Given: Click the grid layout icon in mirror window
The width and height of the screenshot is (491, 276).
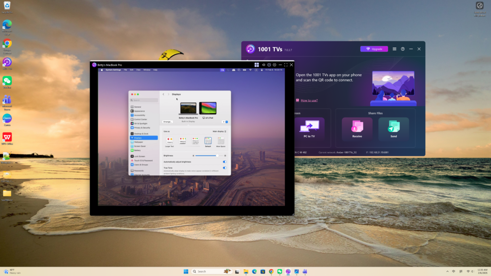Looking at the screenshot, I should coord(257,65).
